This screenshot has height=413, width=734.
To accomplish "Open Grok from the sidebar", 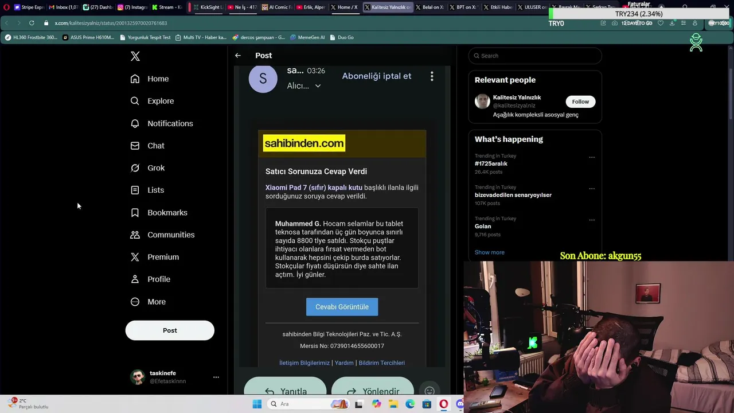I will click(147, 168).
